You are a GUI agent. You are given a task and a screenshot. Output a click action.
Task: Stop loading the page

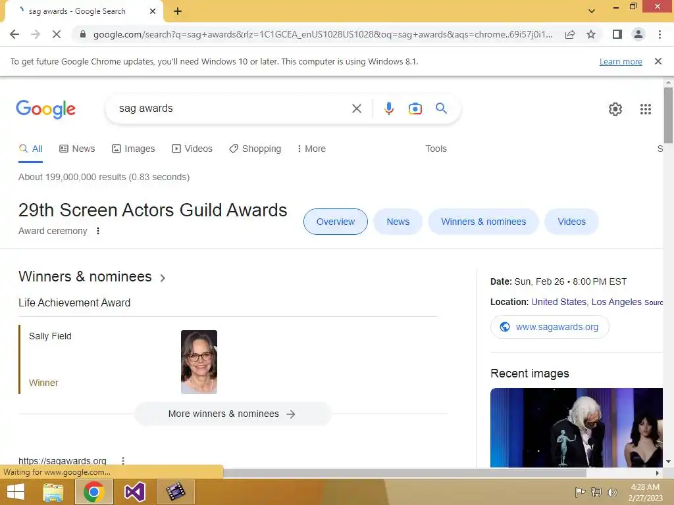coord(57,34)
